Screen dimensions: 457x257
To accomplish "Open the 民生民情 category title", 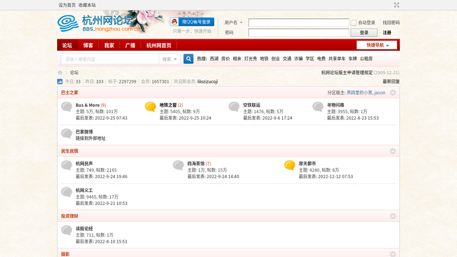I will 70,151.
